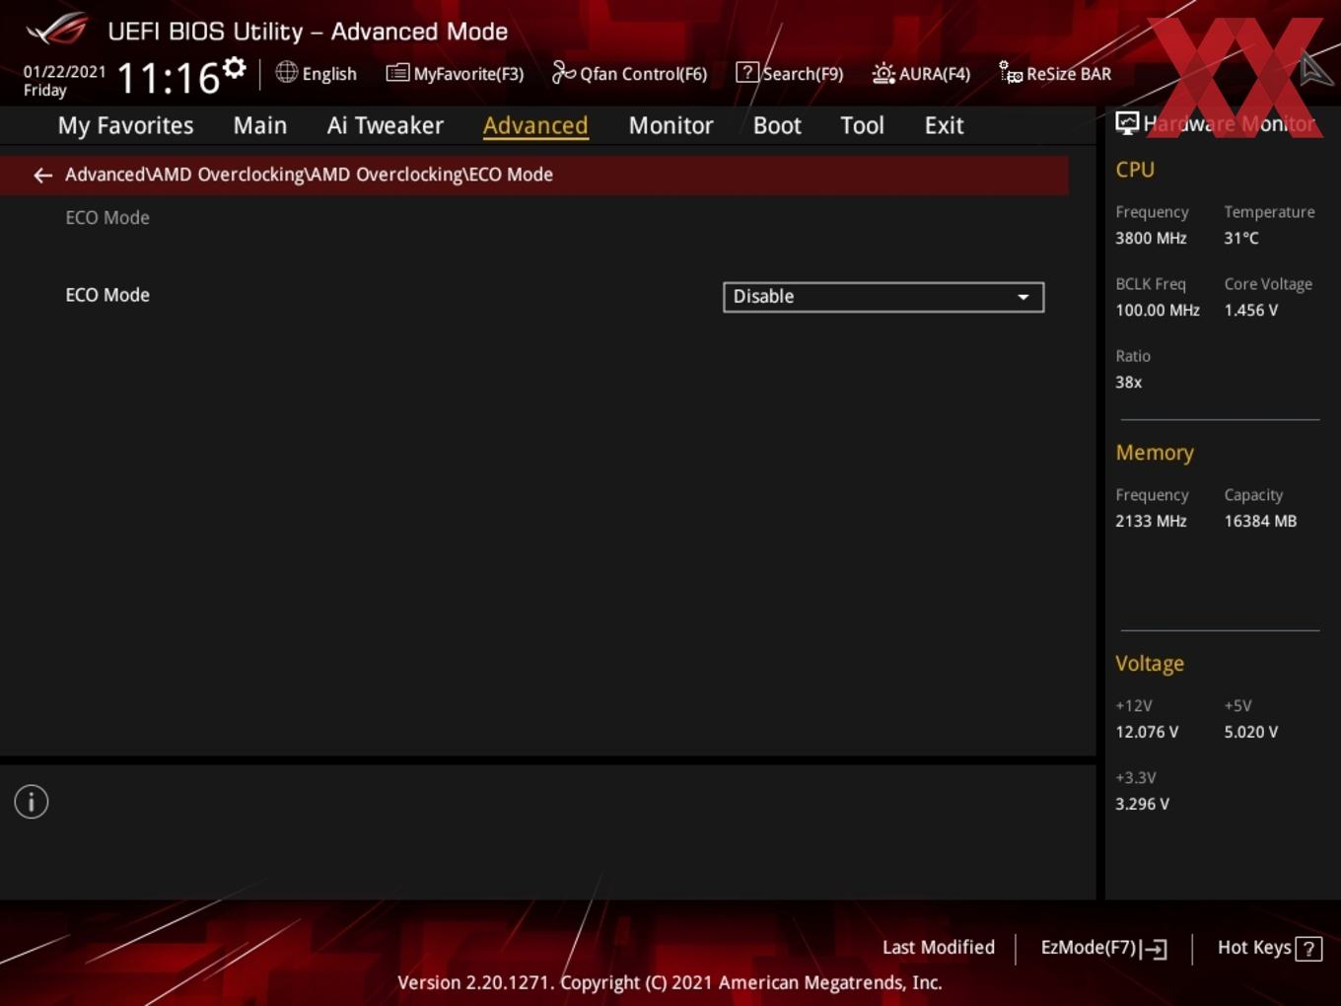Click the UEFI BIOS Utility title text
The image size is (1341, 1006).
pos(308,32)
